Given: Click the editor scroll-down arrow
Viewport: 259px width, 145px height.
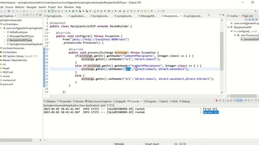Looking at the screenshot, I should (x=222, y=92).
